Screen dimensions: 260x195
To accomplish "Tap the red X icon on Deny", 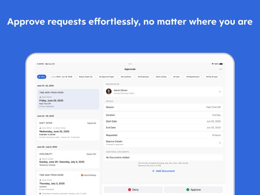I will [130, 189].
